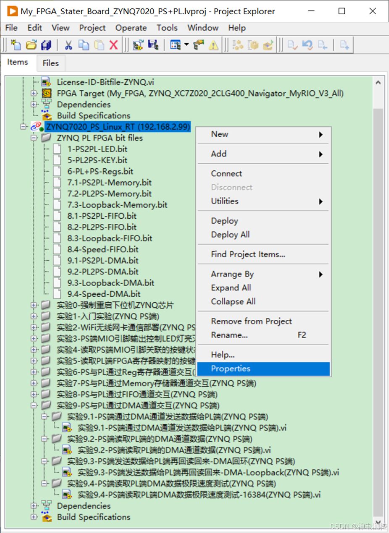This screenshot has height=533, width=389.
Task: Open the Arrange By submenu
Action: 264,274
